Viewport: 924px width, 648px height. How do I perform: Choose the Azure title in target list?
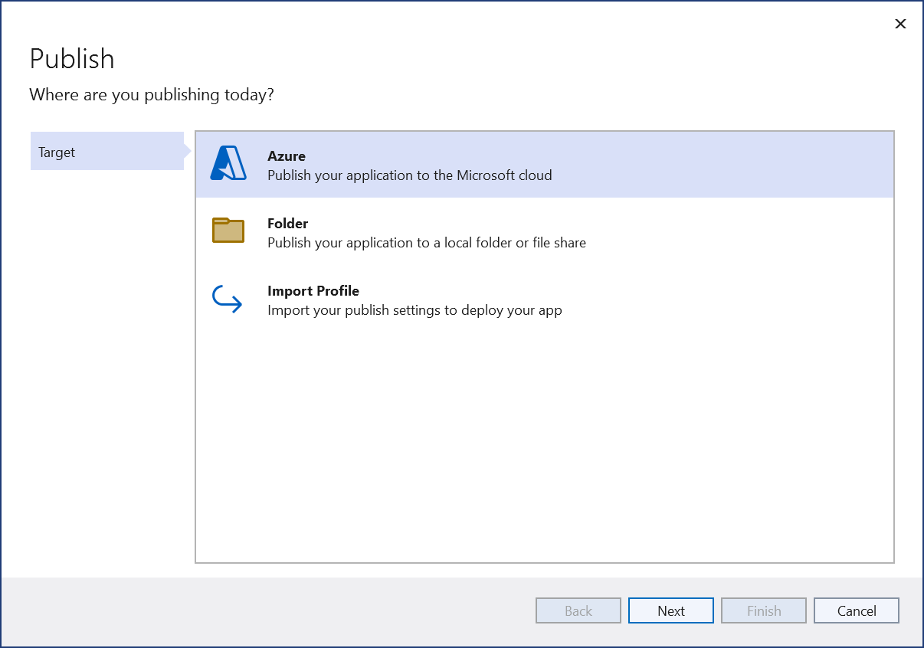coord(286,156)
